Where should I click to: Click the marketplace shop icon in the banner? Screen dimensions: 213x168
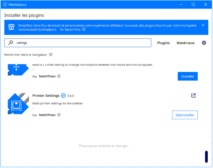11,27
